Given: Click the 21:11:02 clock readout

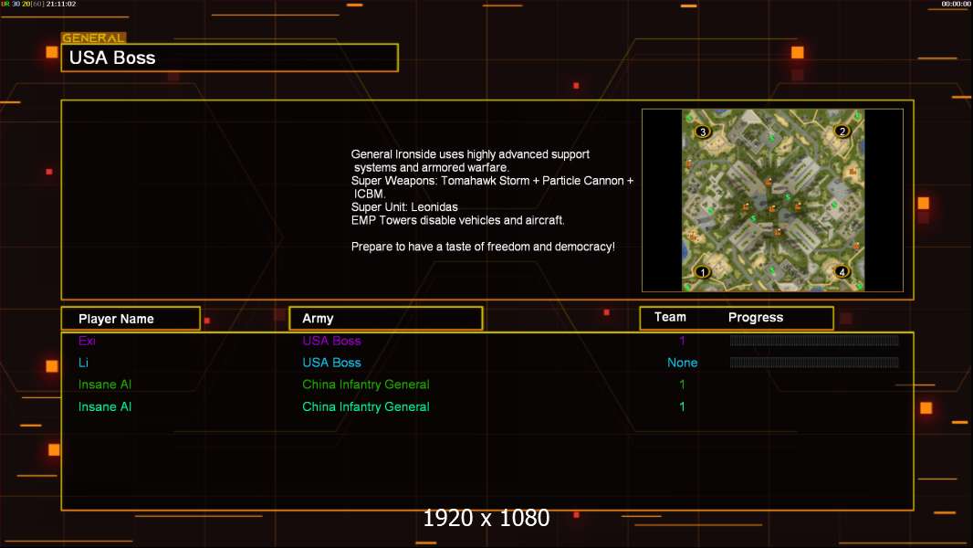Looking at the screenshot, I should point(61,4).
